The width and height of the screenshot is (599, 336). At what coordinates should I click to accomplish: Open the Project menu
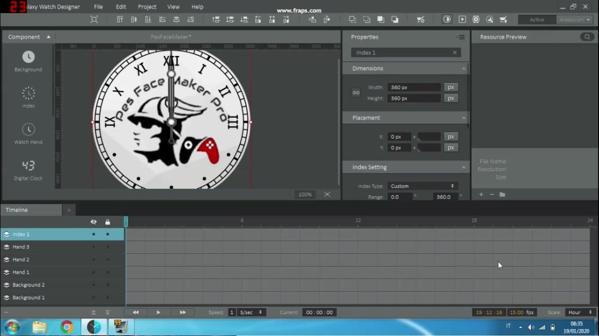click(147, 7)
